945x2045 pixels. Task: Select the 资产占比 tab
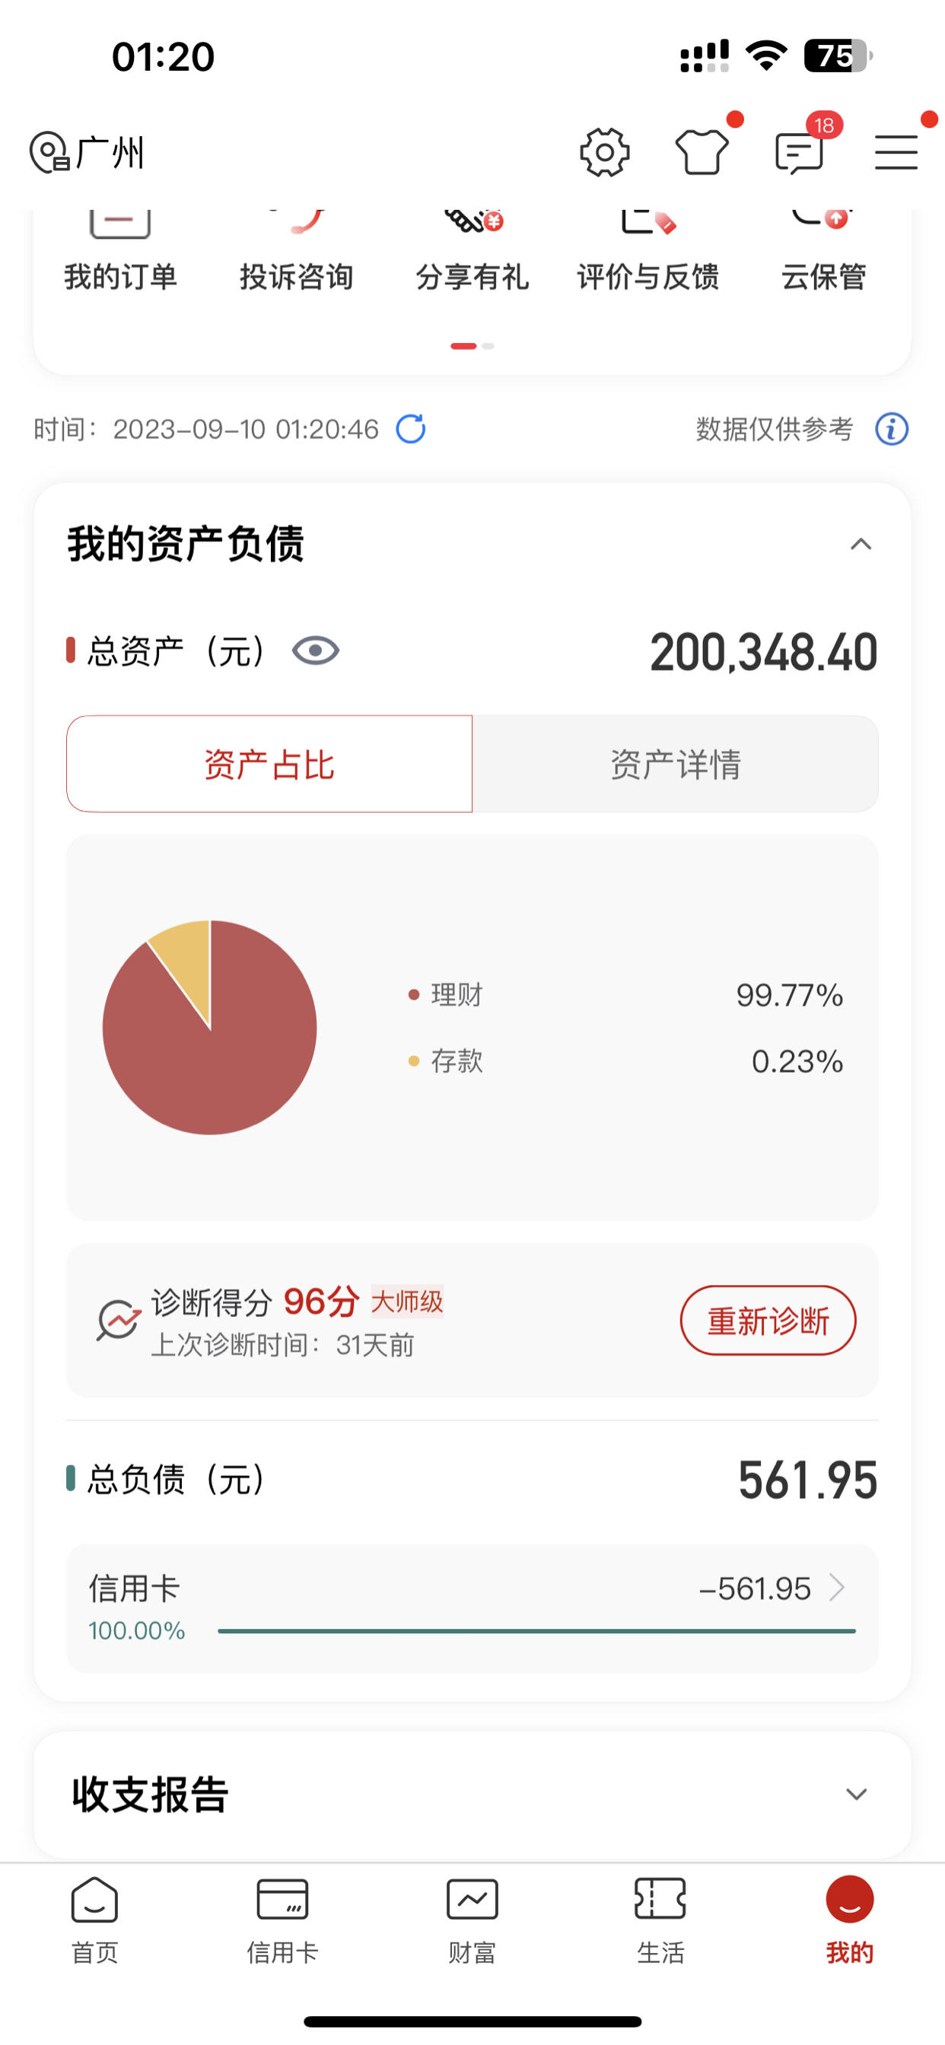tap(269, 764)
